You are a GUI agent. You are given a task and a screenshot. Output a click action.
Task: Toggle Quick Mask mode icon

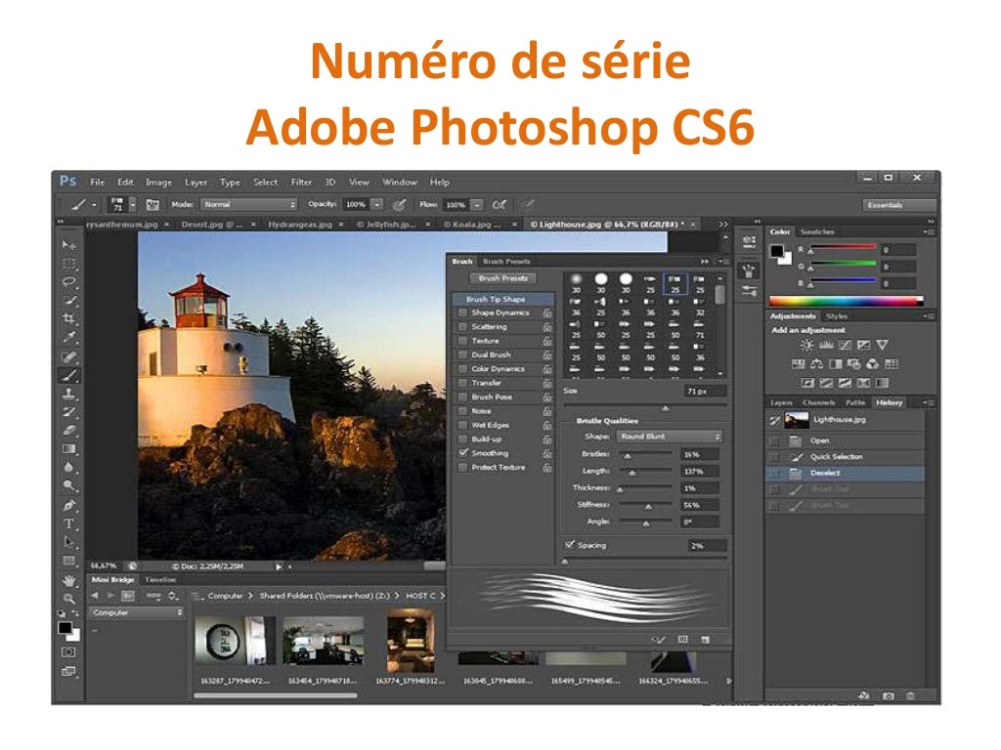tap(69, 652)
